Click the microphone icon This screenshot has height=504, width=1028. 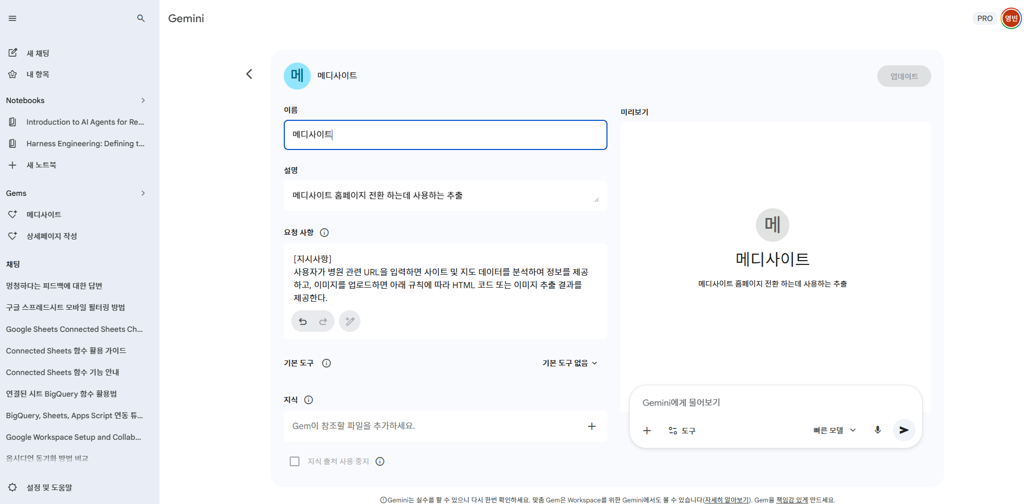point(878,430)
